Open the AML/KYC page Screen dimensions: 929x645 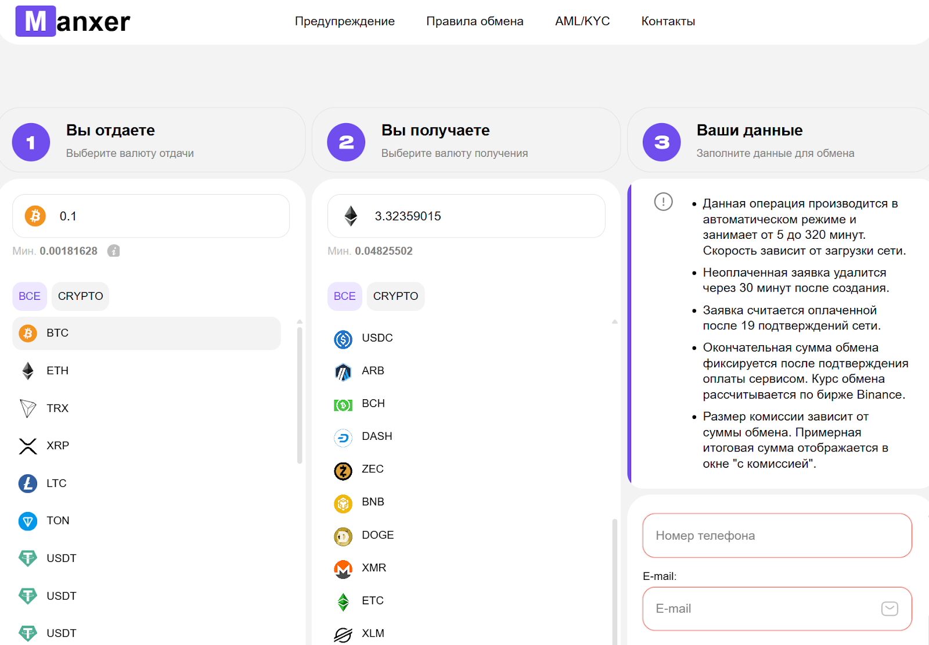pos(582,21)
